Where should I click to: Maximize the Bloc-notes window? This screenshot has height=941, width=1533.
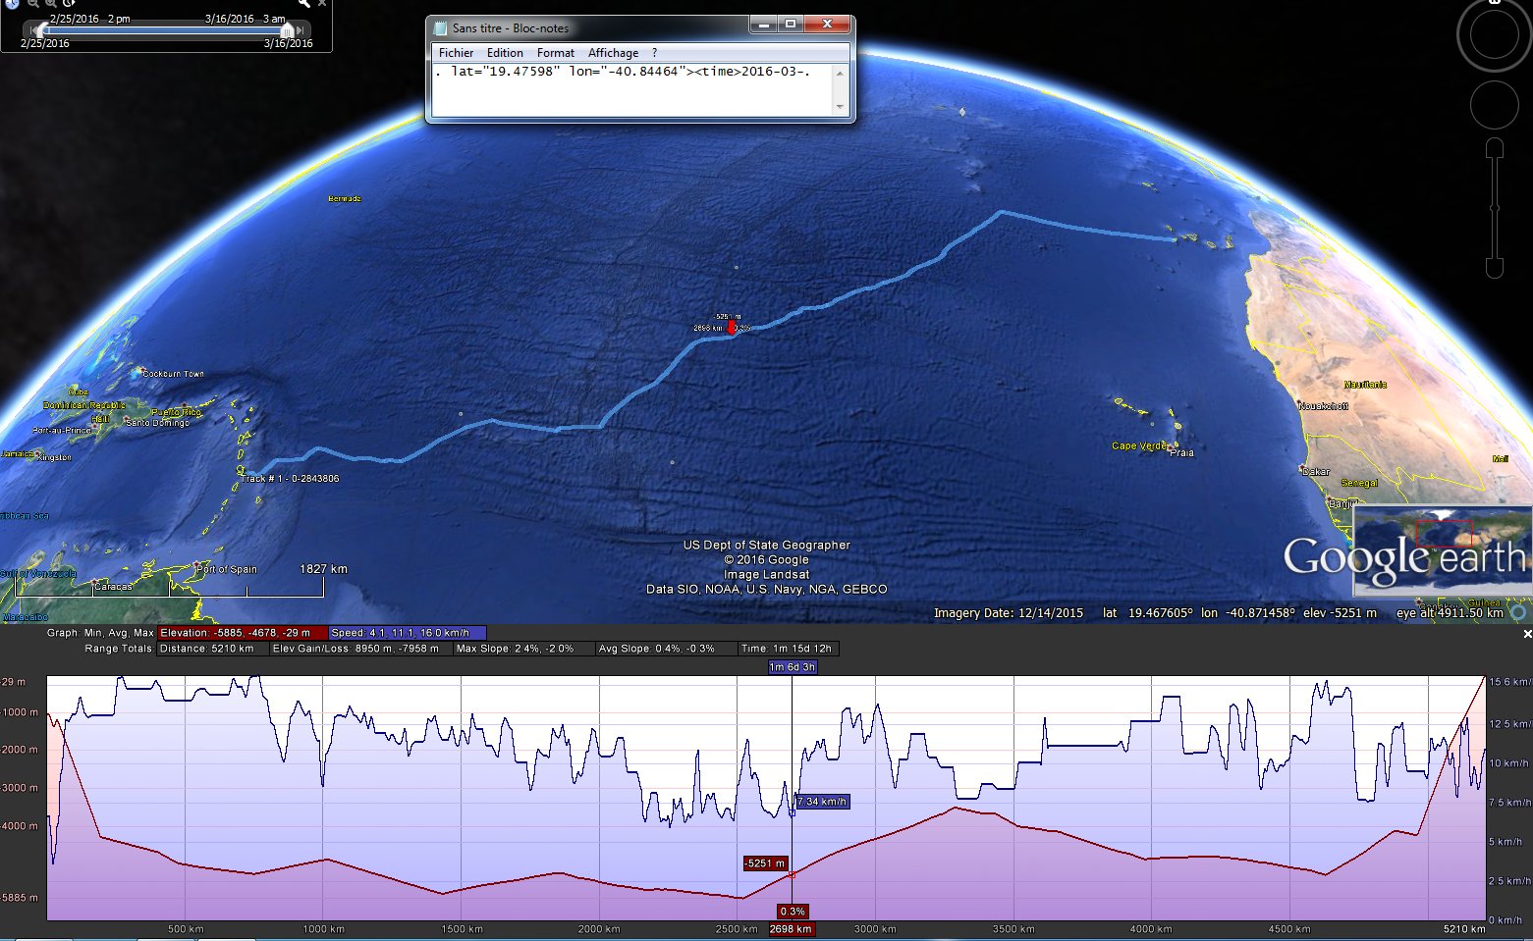point(791,24)
